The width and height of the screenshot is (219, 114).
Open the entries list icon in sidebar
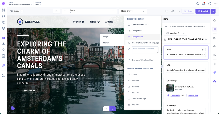point(3,16)
